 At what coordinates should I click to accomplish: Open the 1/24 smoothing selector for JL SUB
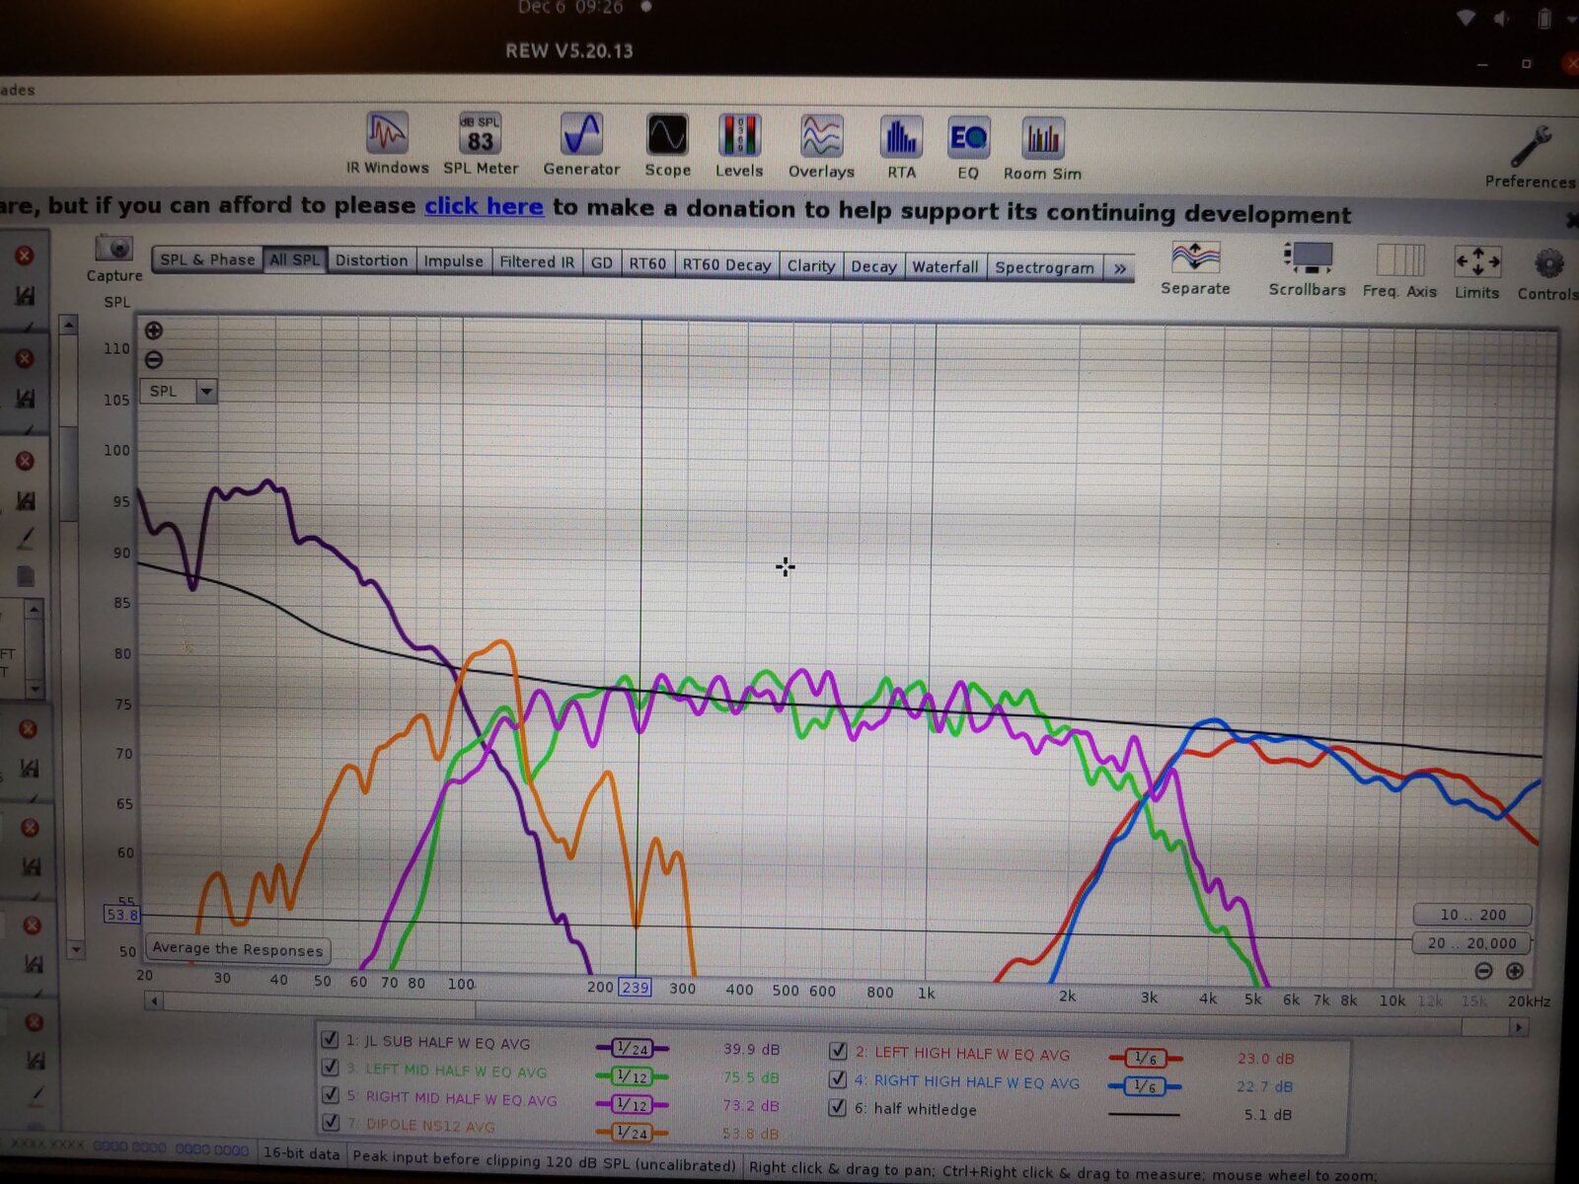click(x=632, y=1048)
